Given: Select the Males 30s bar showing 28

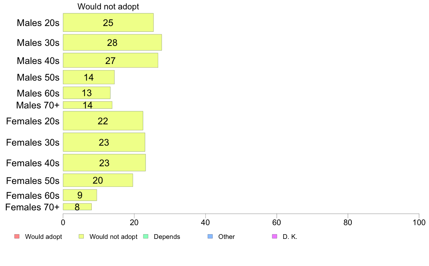Looking at the screenshot, I should coord(112,42).
